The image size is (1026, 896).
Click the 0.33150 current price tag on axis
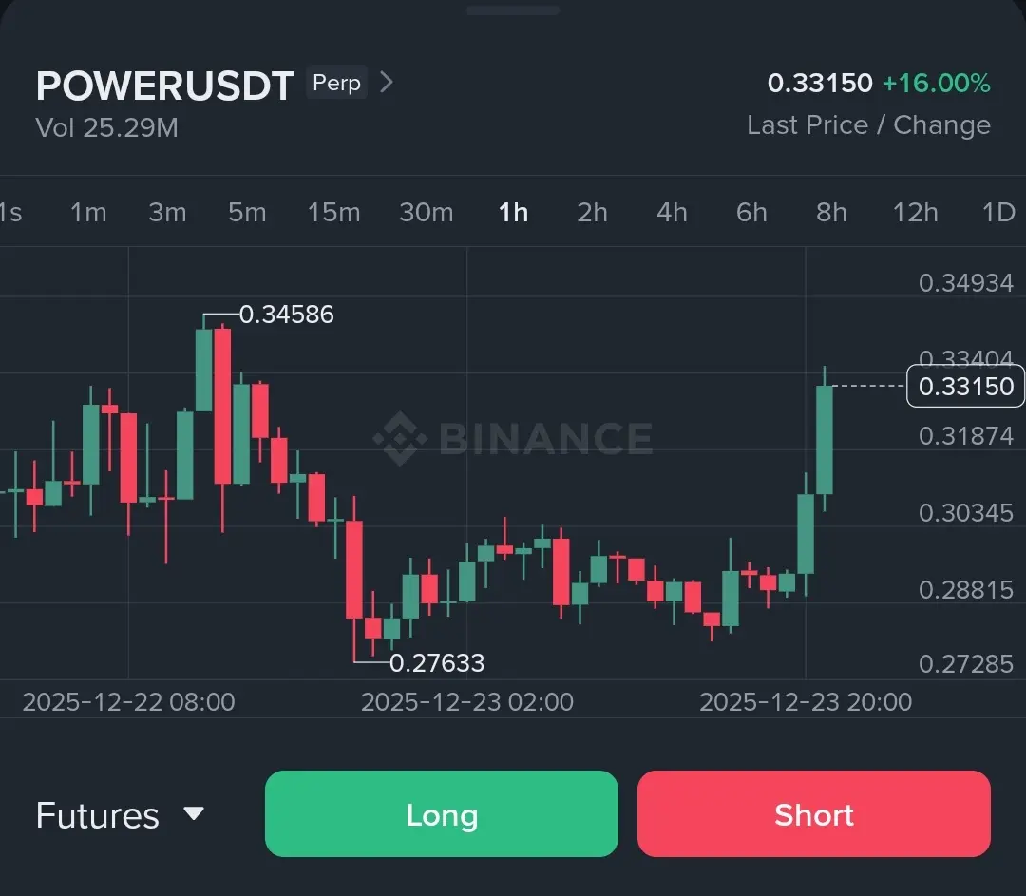966,386
